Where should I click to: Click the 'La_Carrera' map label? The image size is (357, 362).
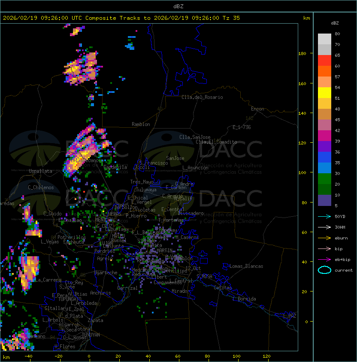point(48,280)
